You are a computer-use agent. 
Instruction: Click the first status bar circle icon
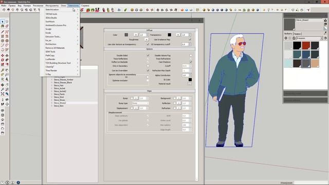click(3, 182)
